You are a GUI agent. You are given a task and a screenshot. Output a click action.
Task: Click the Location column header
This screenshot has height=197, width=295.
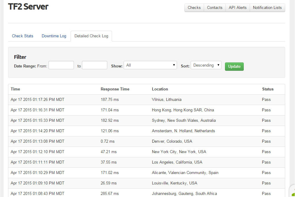tap(160, 89)
